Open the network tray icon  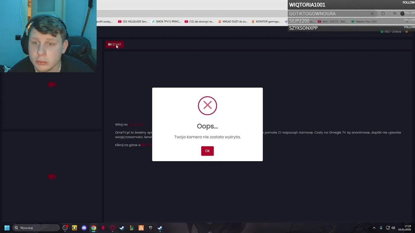pos(388,228)
